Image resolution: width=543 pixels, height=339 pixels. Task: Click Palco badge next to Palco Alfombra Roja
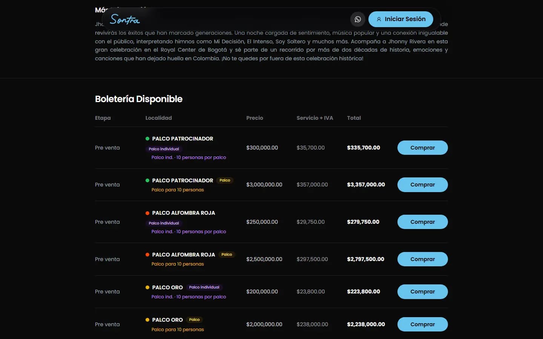pyautogui.click(x=227, y=255)
